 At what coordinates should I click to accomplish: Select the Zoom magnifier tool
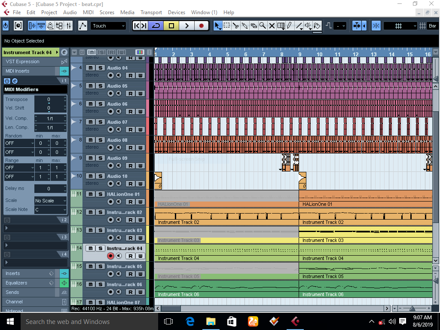[x=263, y=26]
